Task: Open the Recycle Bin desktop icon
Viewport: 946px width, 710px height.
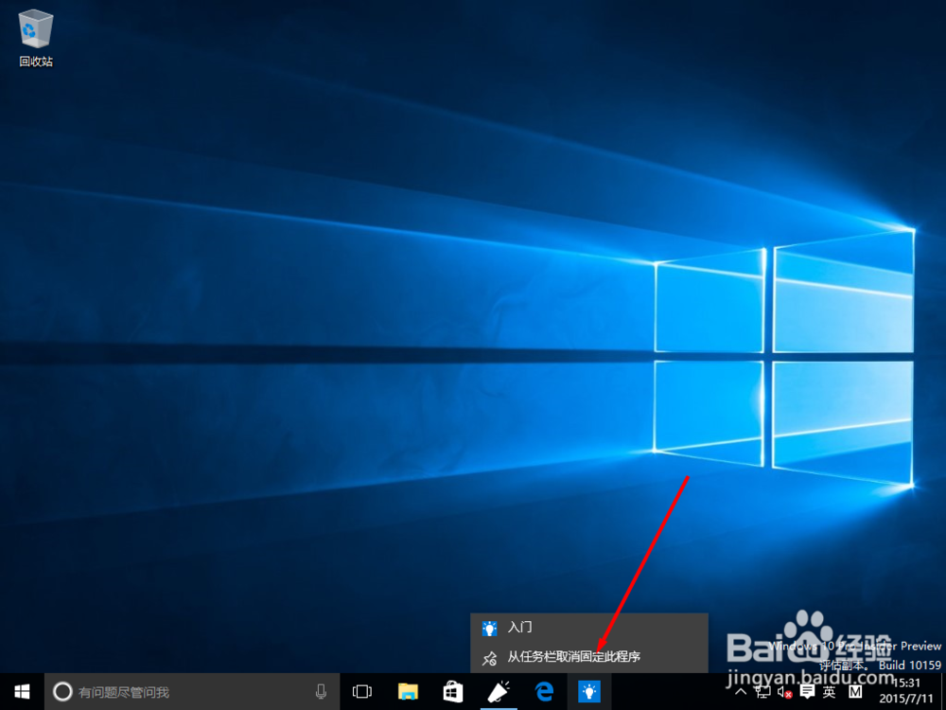Action: (x=36, y=38)
